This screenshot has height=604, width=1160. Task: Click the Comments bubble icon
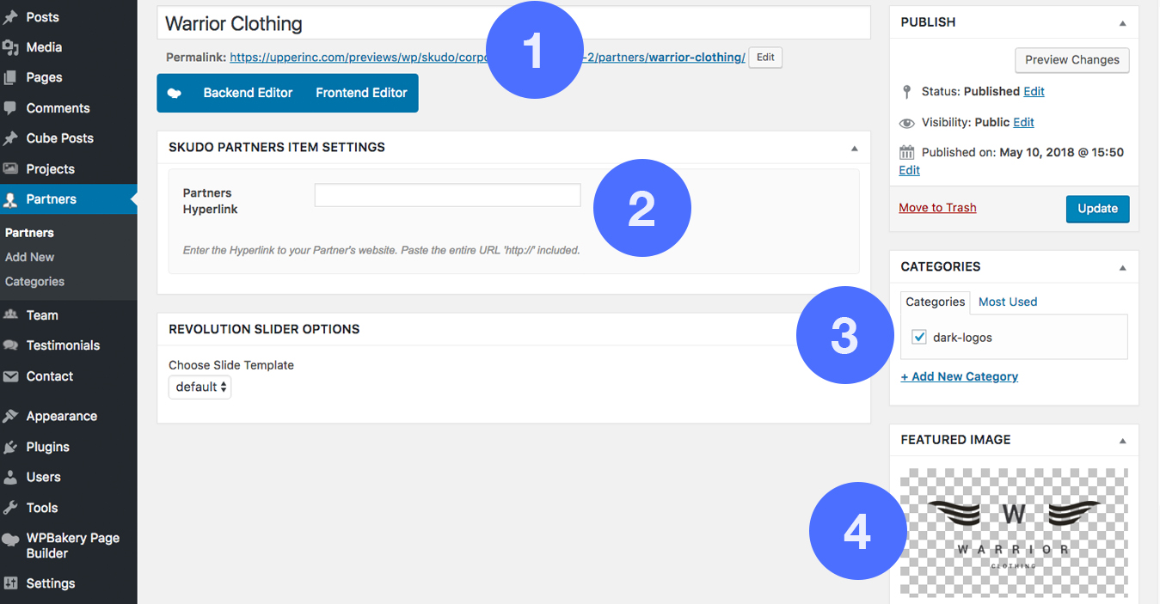pyautogui.click(x=10, y=108)
